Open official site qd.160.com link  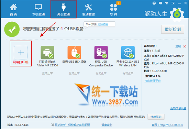click(x=167, y=125)
